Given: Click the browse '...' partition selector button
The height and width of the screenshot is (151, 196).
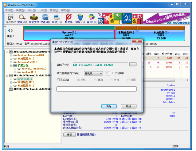Looking at the screenshot, I should pos(133,65).
